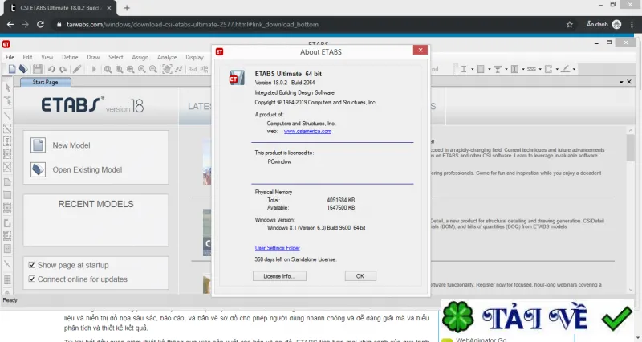Click the TẢI VỀ download banner
Image resolution: width=642 pixels, height=342 pixels.
click(x=538, y=318)
